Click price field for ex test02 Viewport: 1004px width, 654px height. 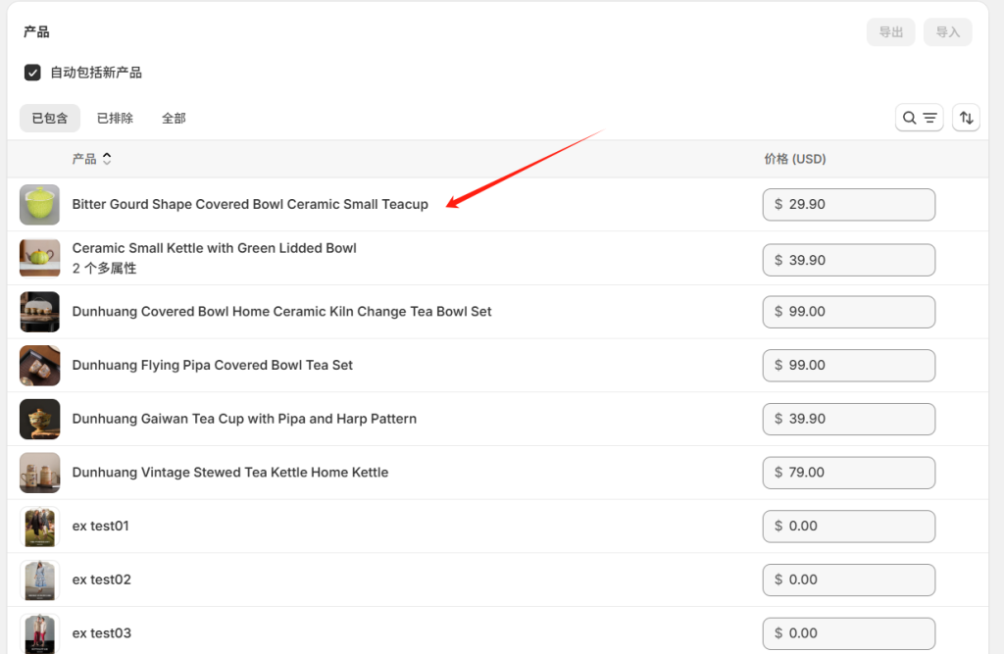(848, 579)
